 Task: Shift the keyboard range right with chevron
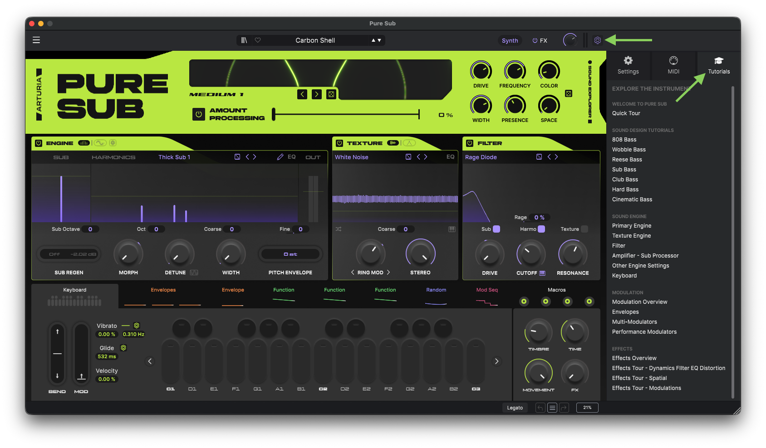click(x=497, y=361)
